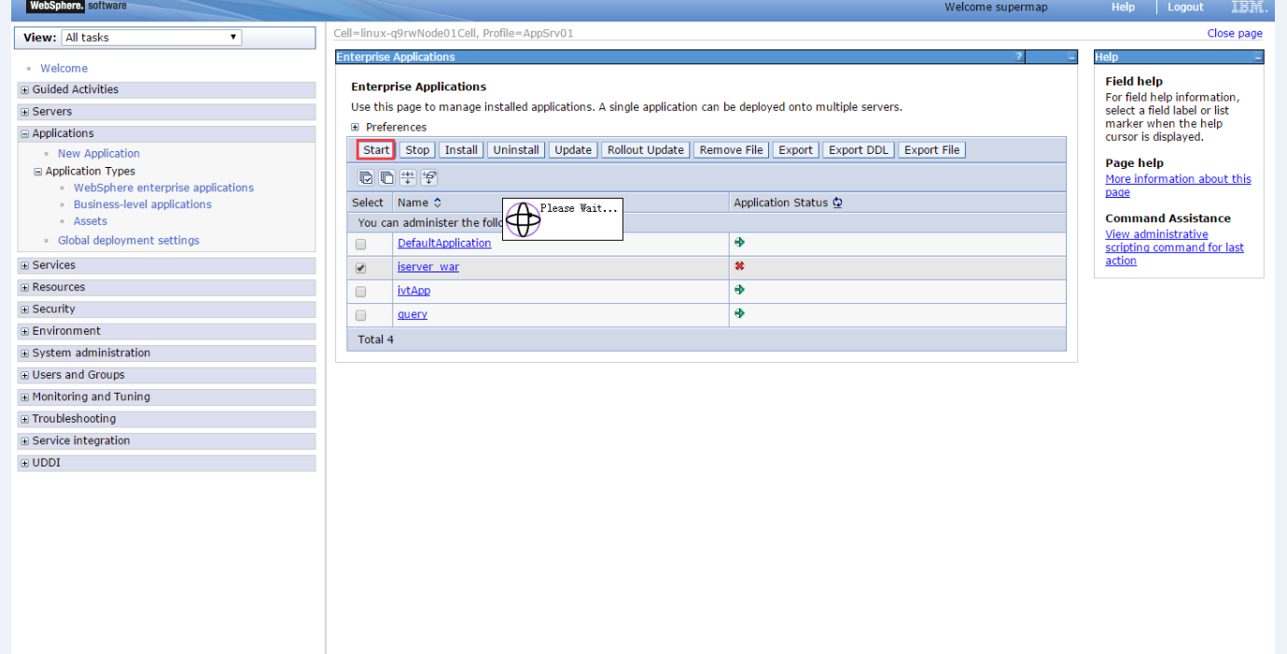Expand the Resources navigation group
The image size is (1287, 654).
(25, 287)
